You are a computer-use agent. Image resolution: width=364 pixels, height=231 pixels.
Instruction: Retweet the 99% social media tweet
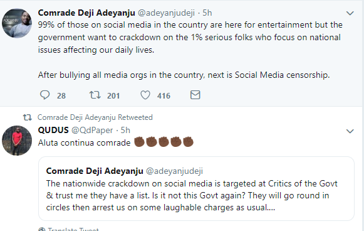point(95,95)
